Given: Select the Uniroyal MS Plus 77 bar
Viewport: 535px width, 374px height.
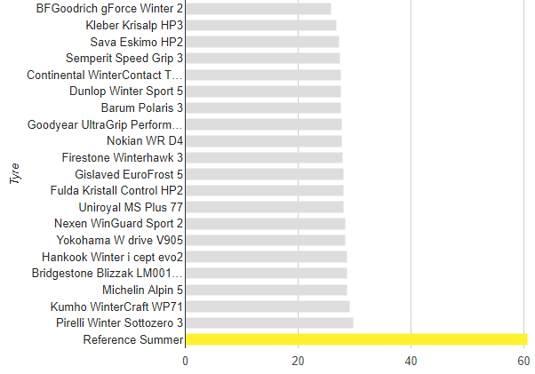Looking at the screenshot, I should point(264,207).
